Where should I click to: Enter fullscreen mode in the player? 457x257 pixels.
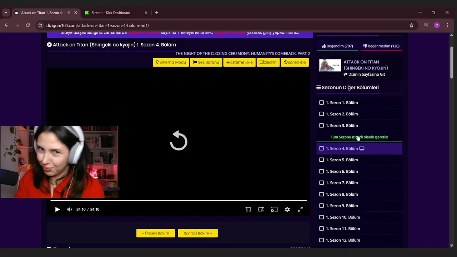tap(300, 210)
